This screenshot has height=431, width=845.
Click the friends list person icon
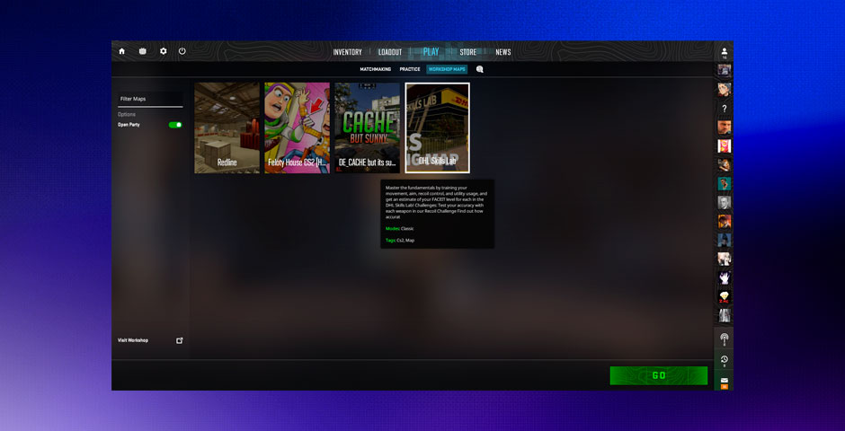[724, 52]
